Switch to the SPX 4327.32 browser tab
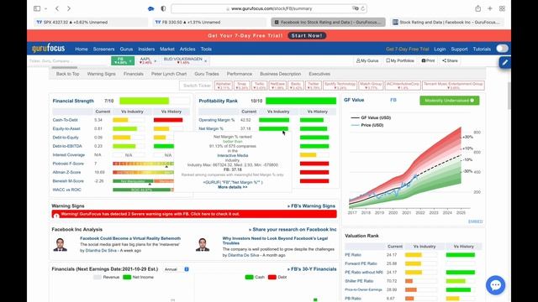 coord(91,23)
